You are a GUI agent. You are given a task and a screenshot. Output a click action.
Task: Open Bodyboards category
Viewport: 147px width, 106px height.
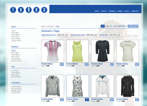16,89
